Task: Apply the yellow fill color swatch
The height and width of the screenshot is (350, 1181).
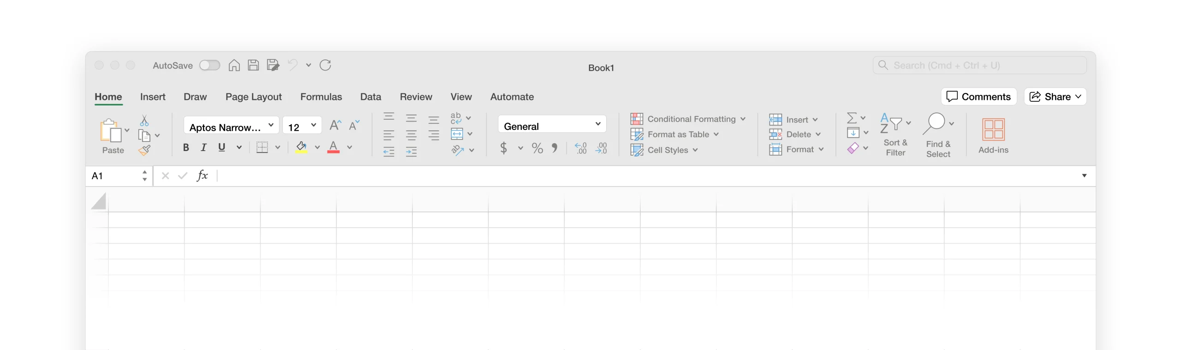Action: [x=301, y=147]
